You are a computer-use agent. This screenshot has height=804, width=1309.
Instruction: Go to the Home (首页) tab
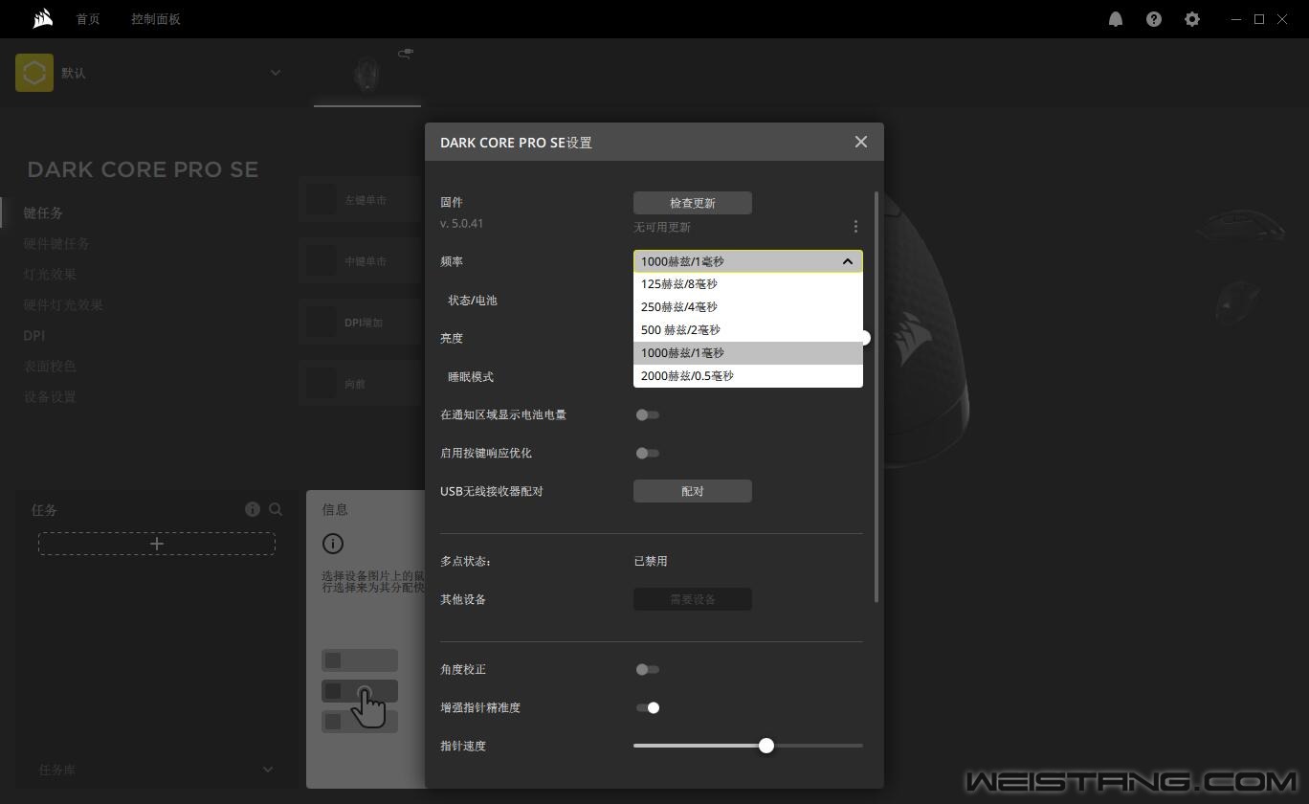pos(88,19)
